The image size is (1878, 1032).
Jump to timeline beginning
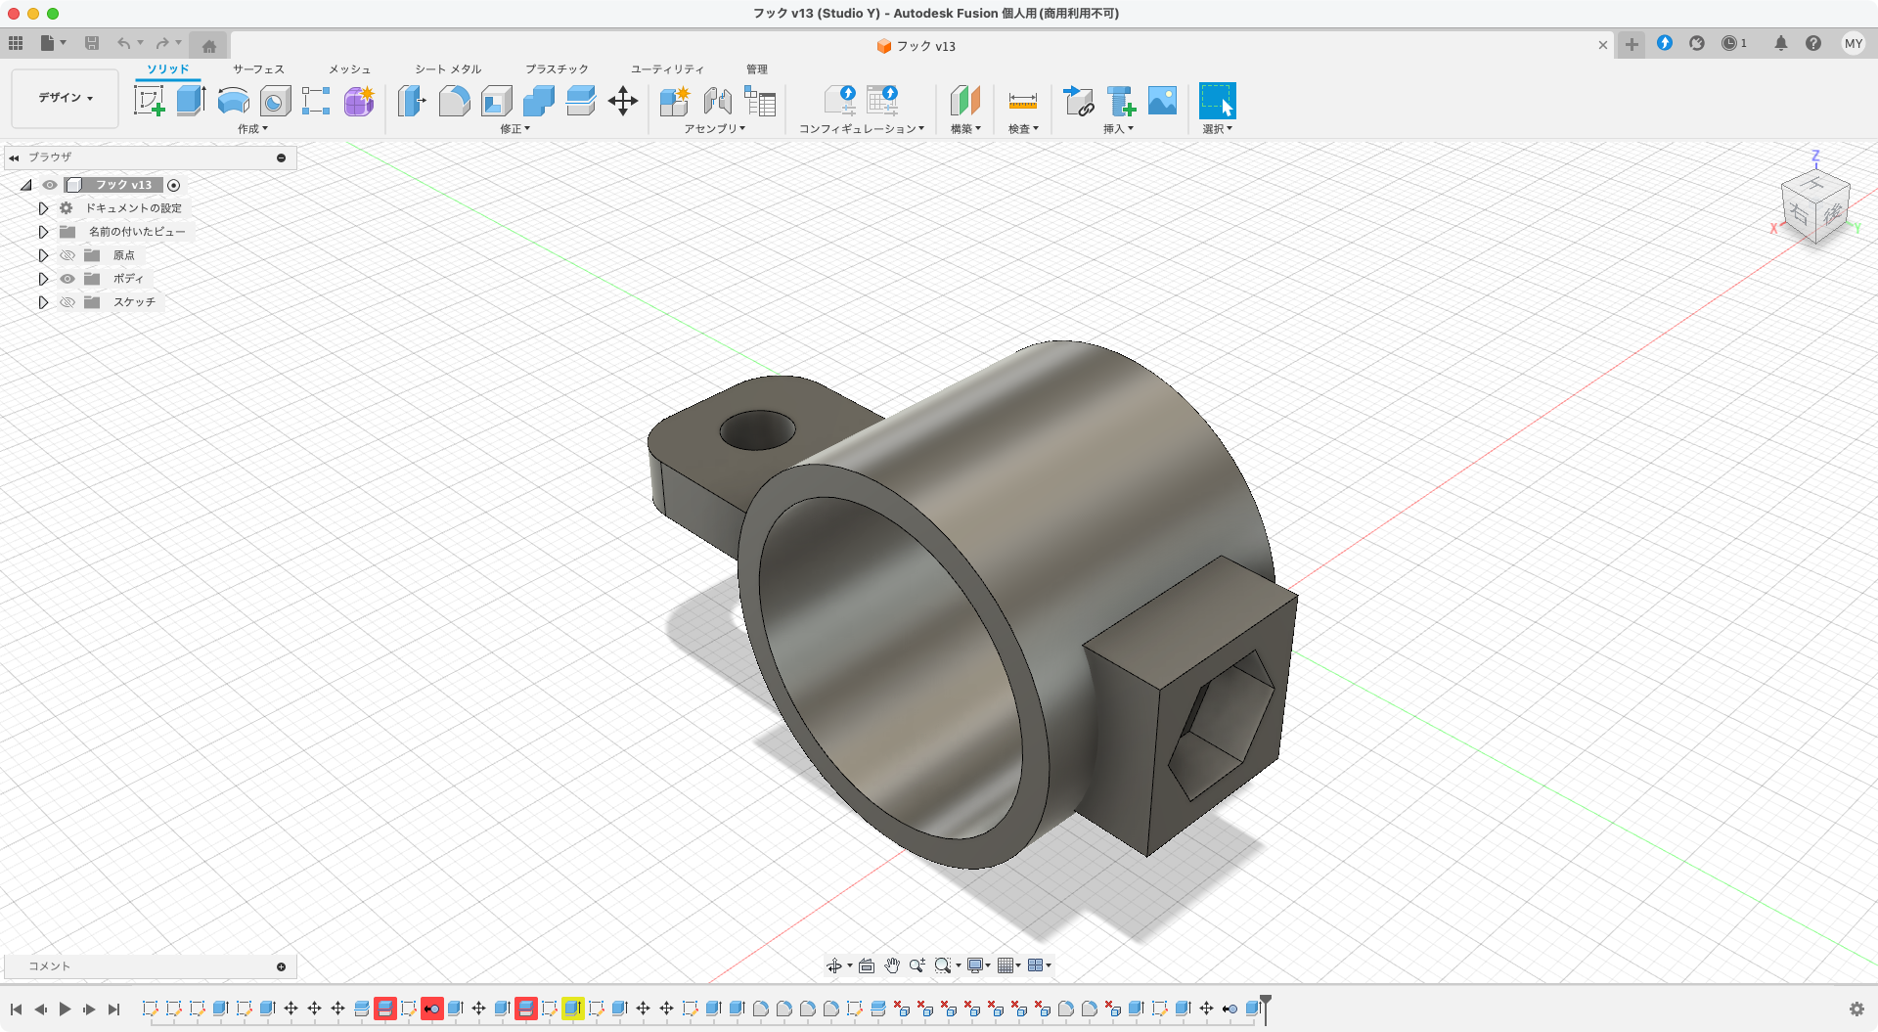[17, 1009]
